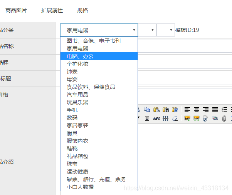
Task: Click the Copy icon in the editor toolbar
Action: coord(147,110)
